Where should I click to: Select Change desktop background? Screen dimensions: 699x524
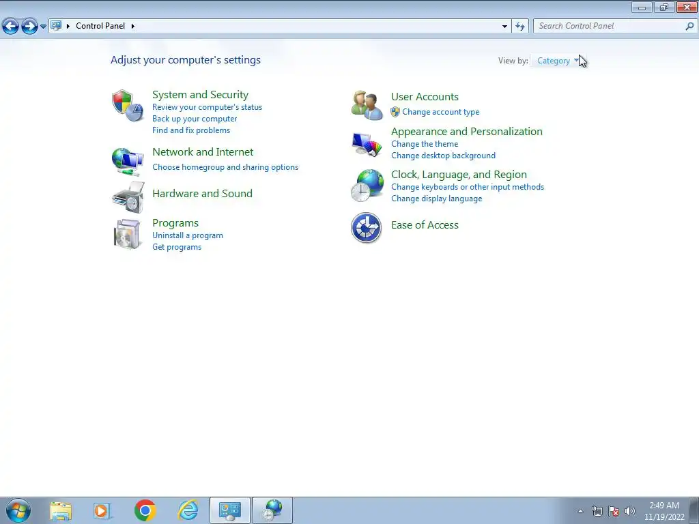tap(443, 156)
